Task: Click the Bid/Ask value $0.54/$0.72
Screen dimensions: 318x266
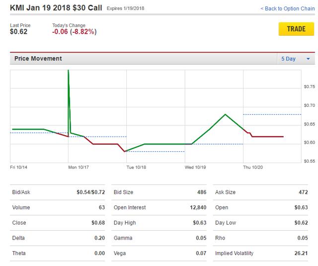Action: (x=90, y=192)
